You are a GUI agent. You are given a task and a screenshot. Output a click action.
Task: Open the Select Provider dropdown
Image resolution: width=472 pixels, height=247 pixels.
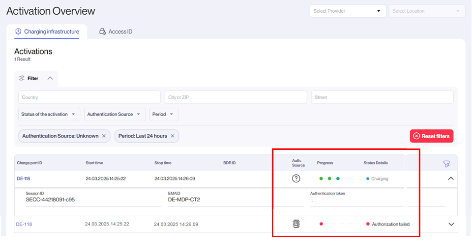pyautogui.click(x=348, y=11)
